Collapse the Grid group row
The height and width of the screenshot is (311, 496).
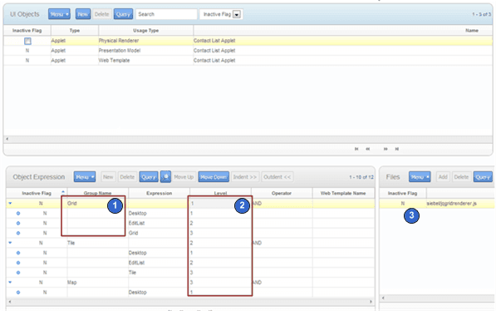[x=10, y=204]
